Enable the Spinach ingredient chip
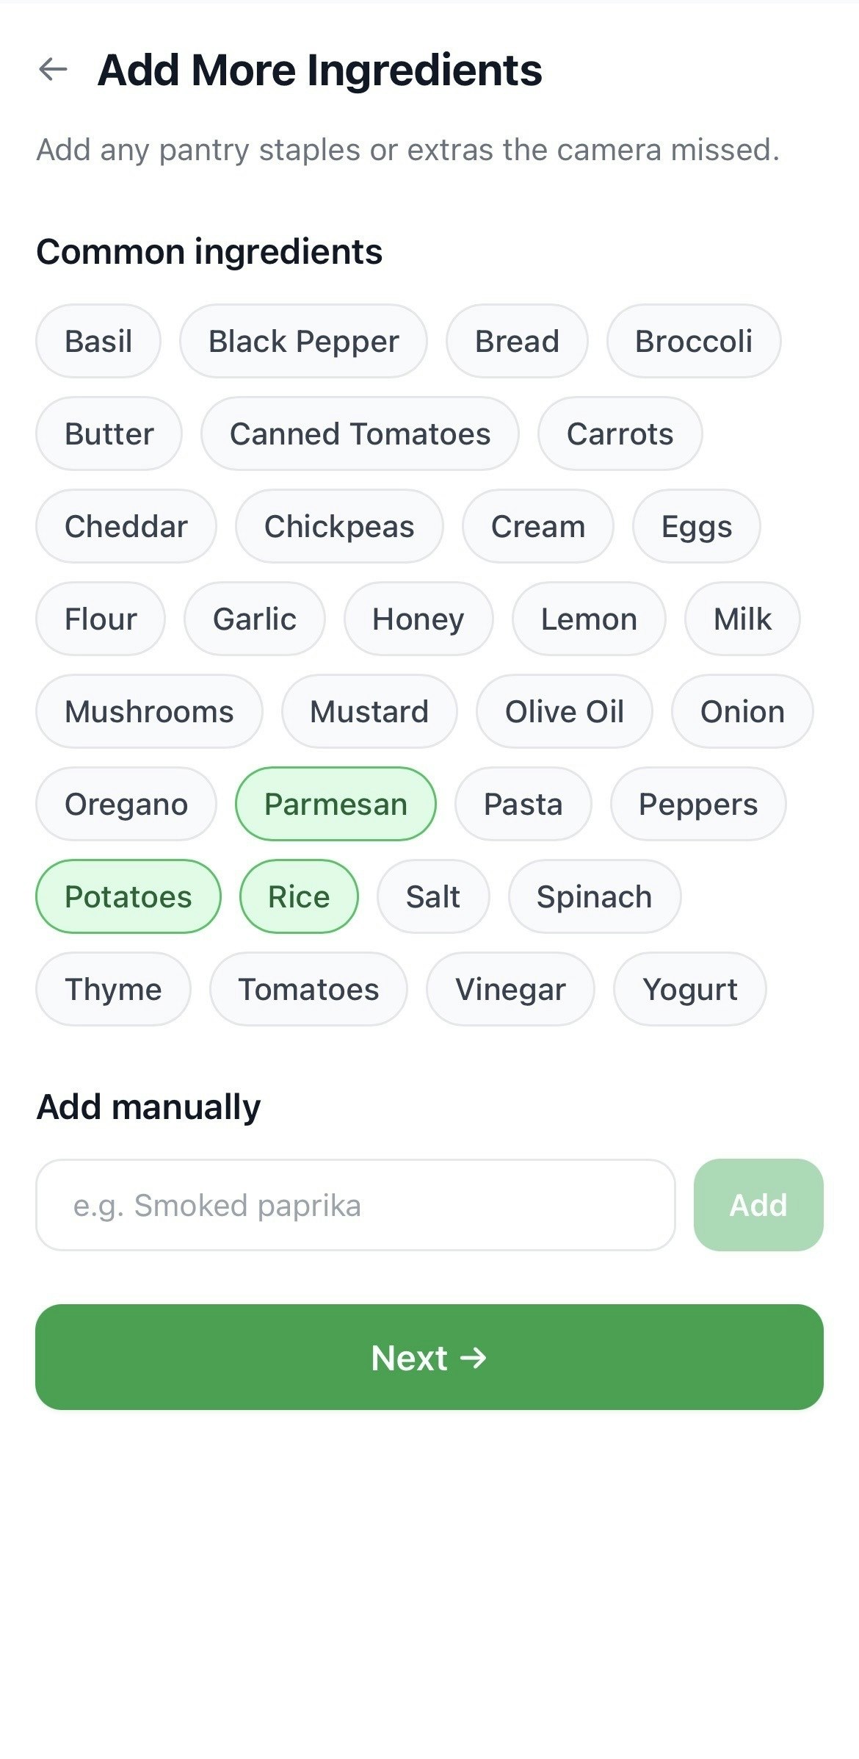The image size is (859, 1759). 594,896
